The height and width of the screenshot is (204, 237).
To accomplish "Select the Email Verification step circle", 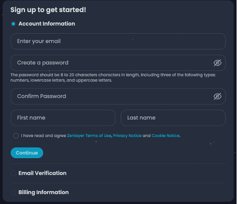I will 13,173.
